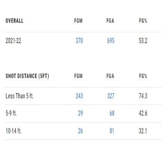Select the Less Than 5 ft. row label
This screenshot has width=162, height=142.
coord(19,96)
